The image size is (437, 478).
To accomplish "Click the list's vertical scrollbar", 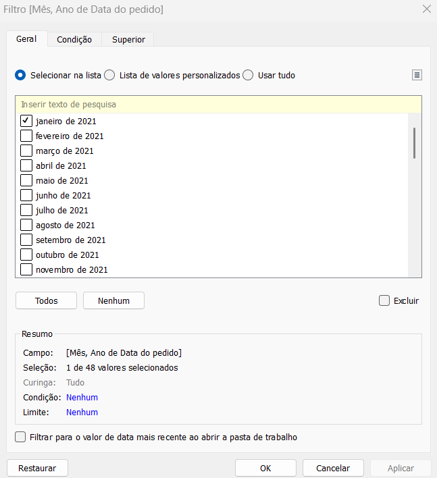I will (414, 143).
